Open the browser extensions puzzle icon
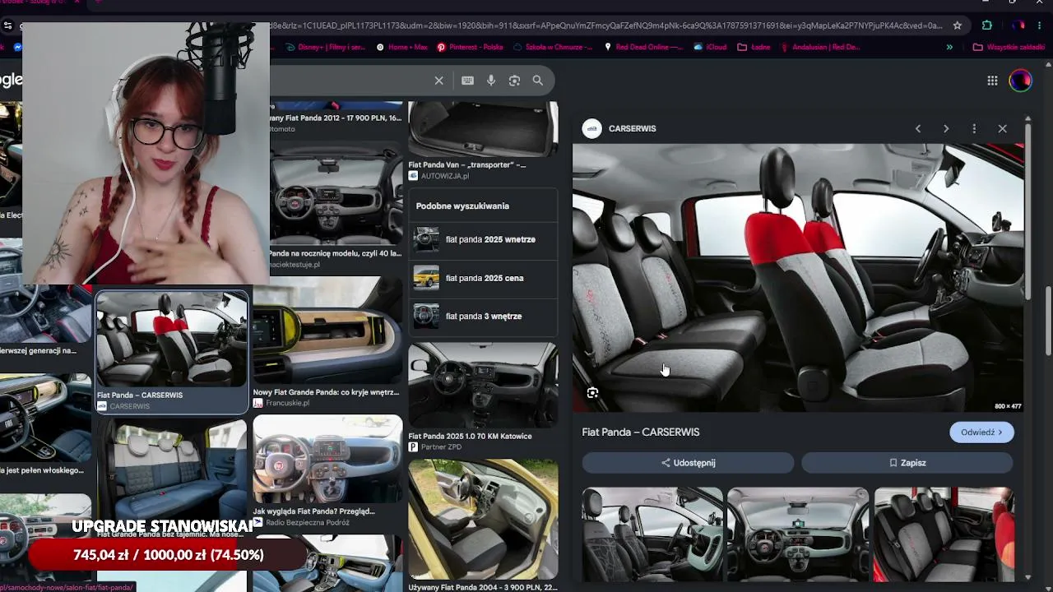 987,25
